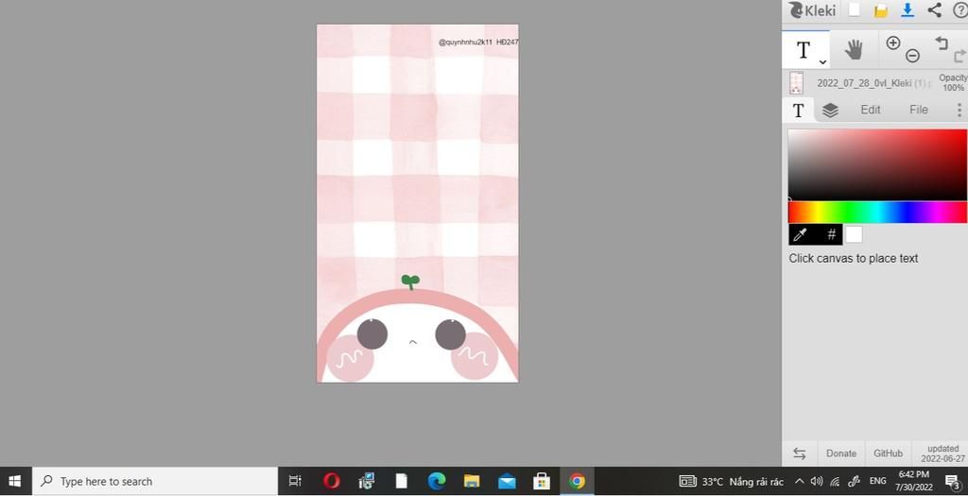Launch Opera from the taskbar

tap(332, 481)
